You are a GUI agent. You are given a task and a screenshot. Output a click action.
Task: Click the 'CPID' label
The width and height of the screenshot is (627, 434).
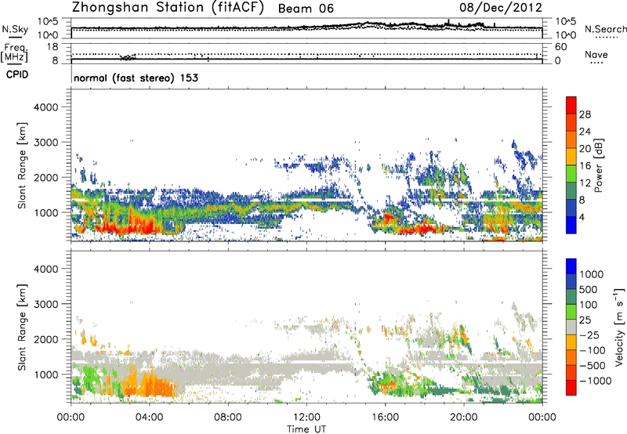click(17, 74)
